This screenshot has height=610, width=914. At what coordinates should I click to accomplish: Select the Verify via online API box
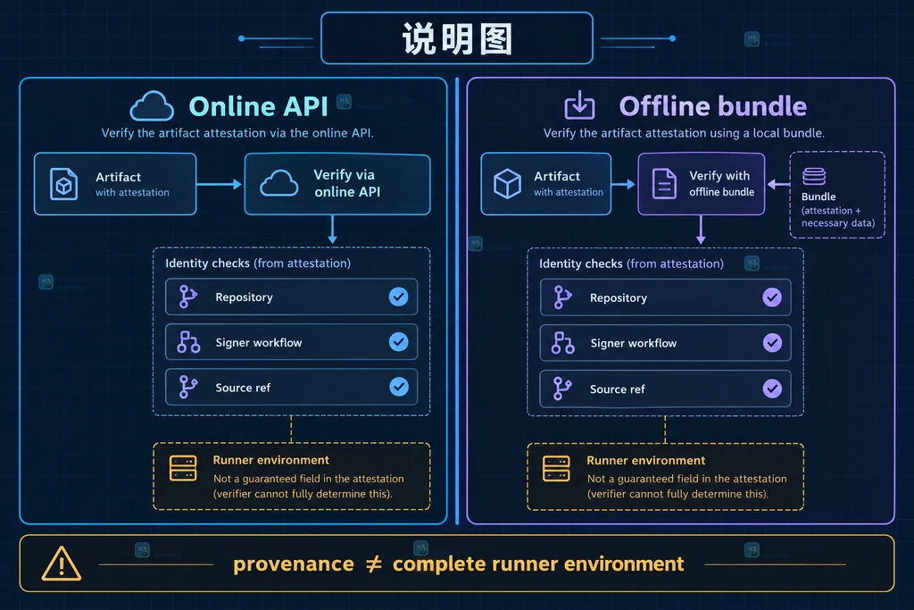click(x=337, y=184)
